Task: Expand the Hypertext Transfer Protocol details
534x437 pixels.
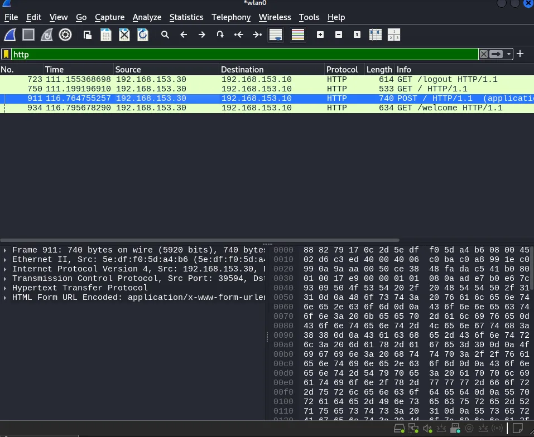Action: [x=6, y=288]
